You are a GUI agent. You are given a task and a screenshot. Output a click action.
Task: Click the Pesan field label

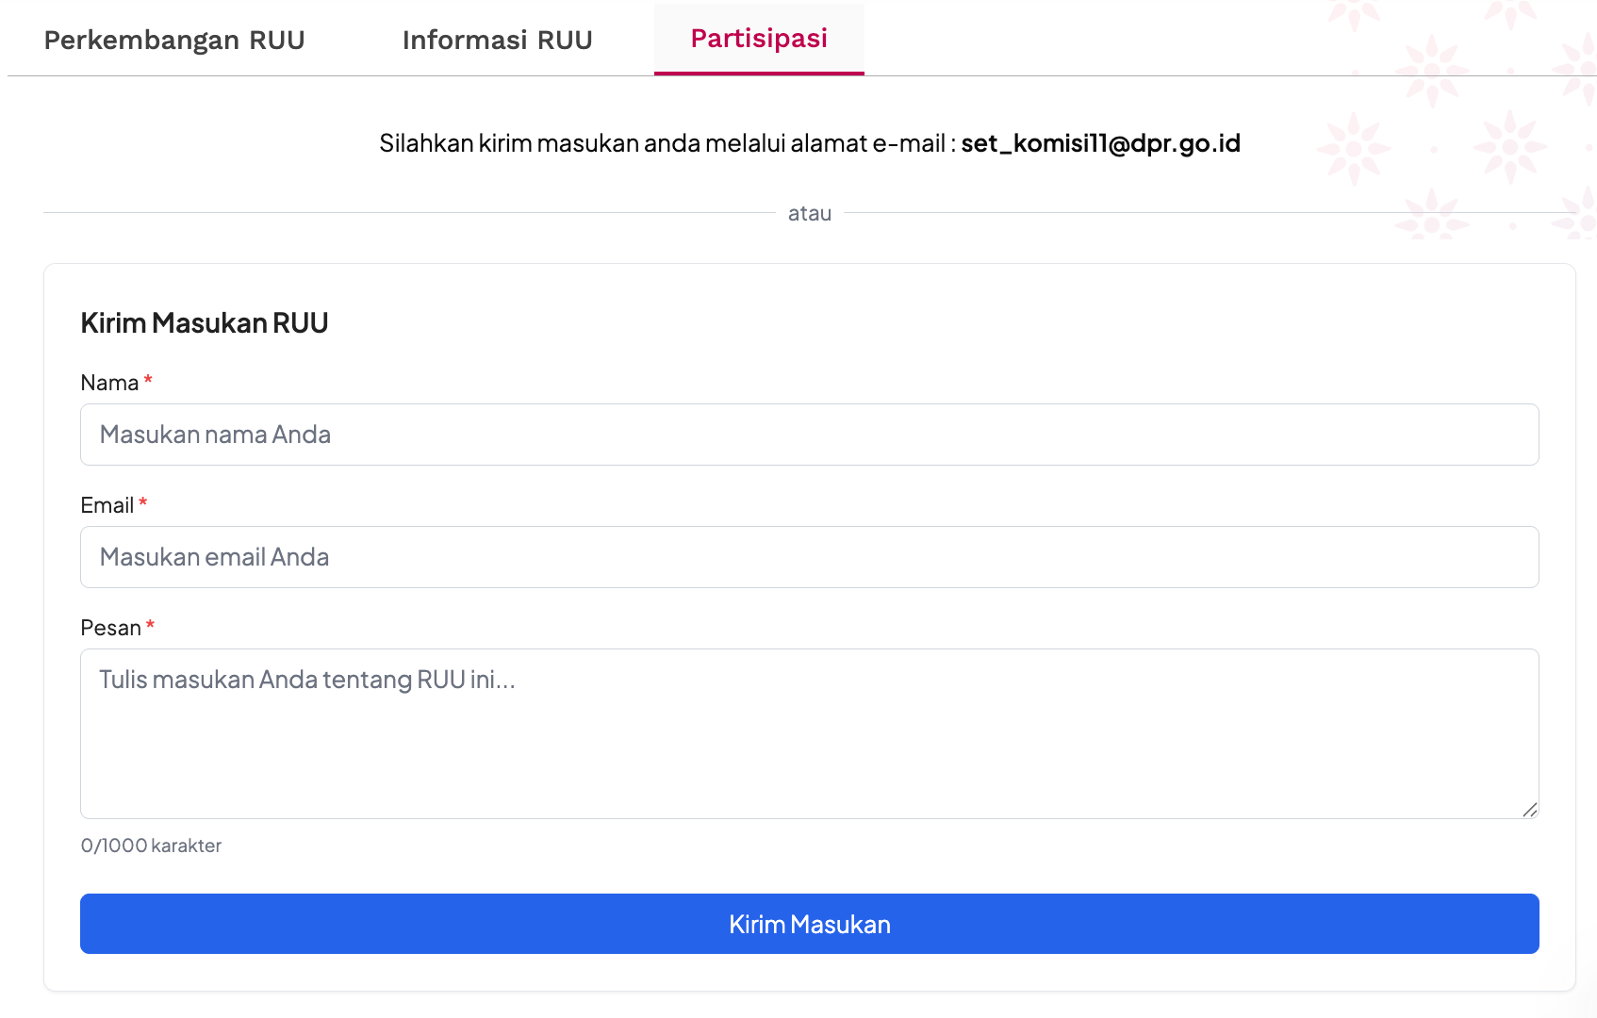point(110,628)
